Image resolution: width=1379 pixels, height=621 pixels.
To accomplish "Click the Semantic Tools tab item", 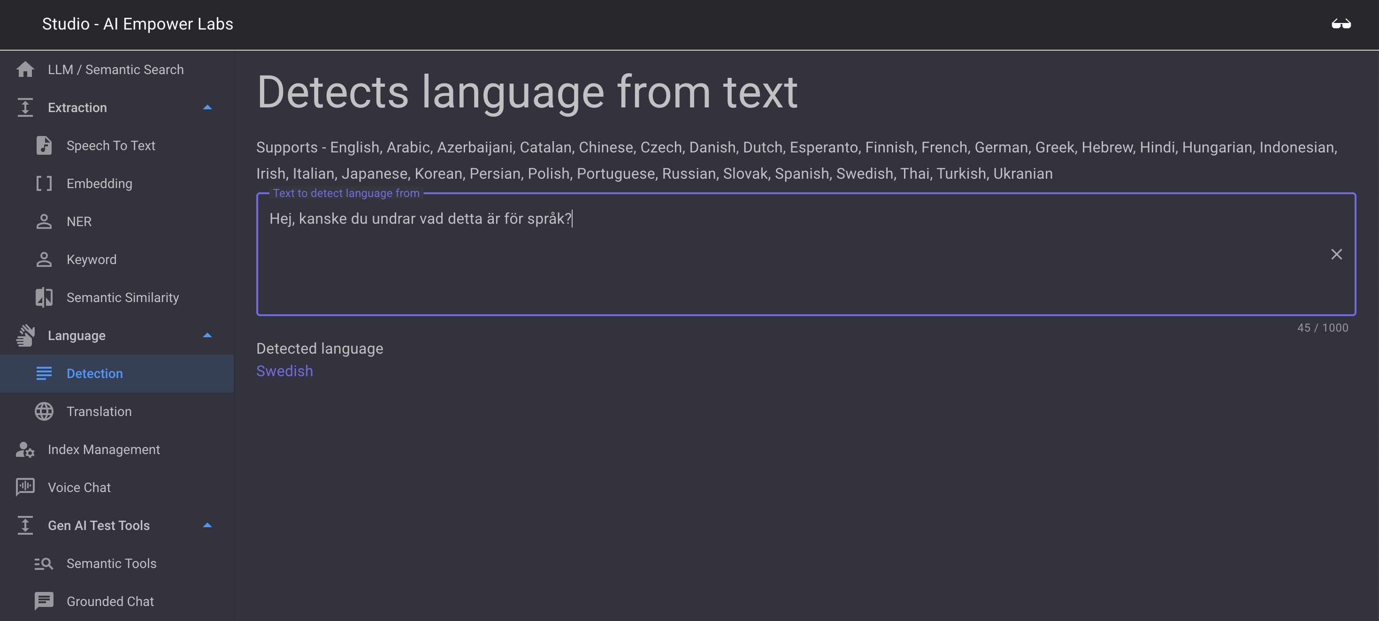I will tap(112, 563).
